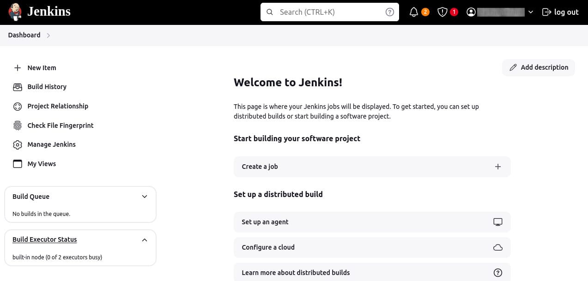Click Learn more about distributed builds

click(x=372, y=272)
